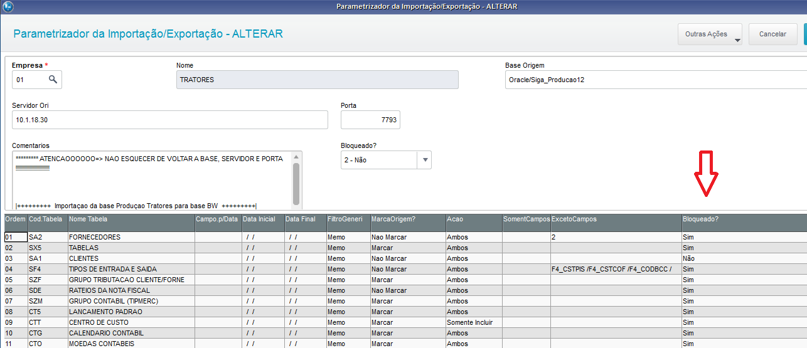Click the Somente Incluir Acao cell
Viewport: 807px width, 348px height.
coord(474,323)
